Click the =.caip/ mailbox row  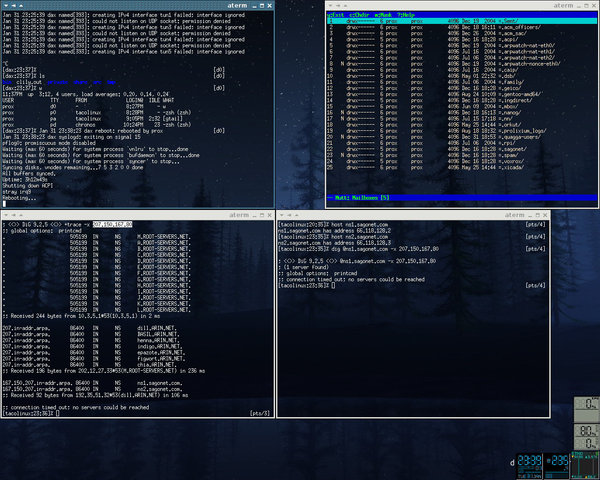(x=462, y=70)
